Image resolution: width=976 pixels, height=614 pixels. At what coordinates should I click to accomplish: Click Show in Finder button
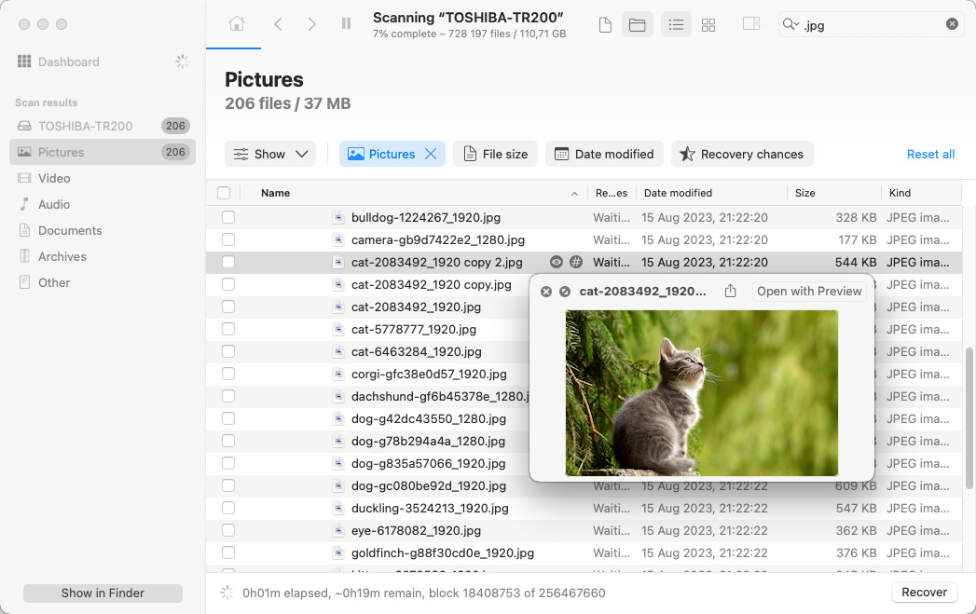click(103, 593)
